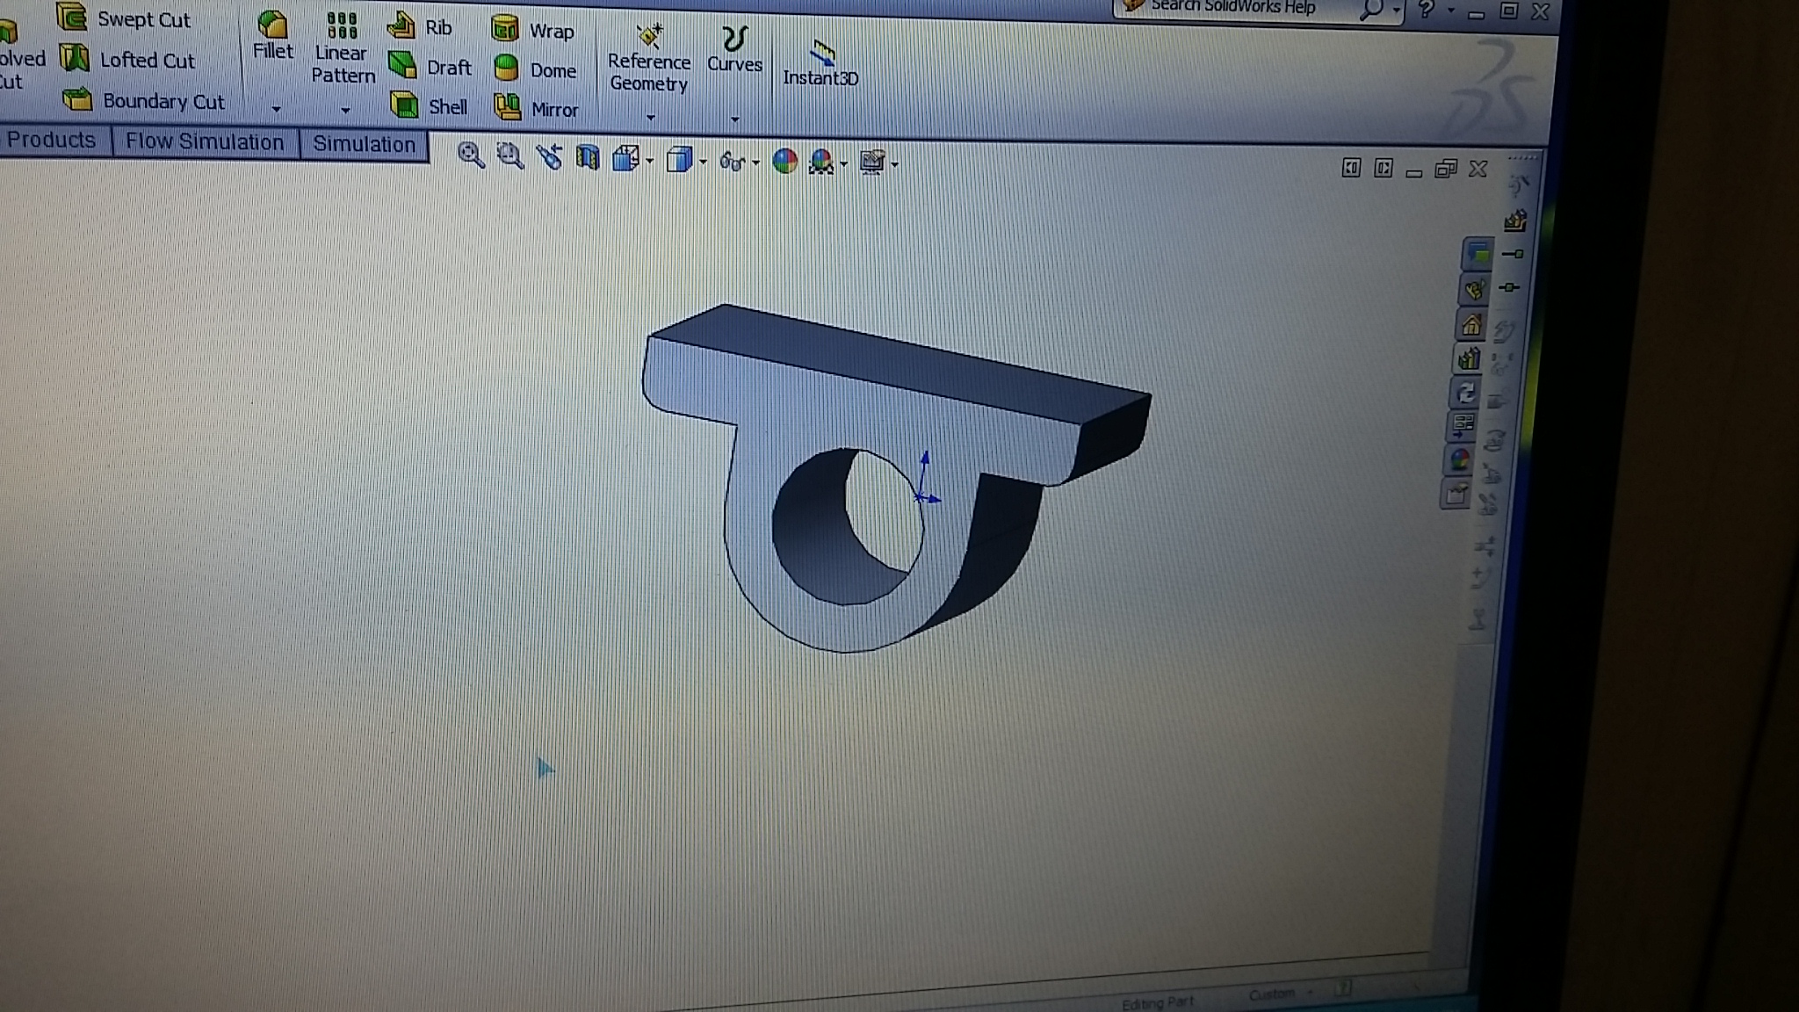Open the Edit Appearance color ball
This screenshot has width=1799, height=1012.
point(784,161)
